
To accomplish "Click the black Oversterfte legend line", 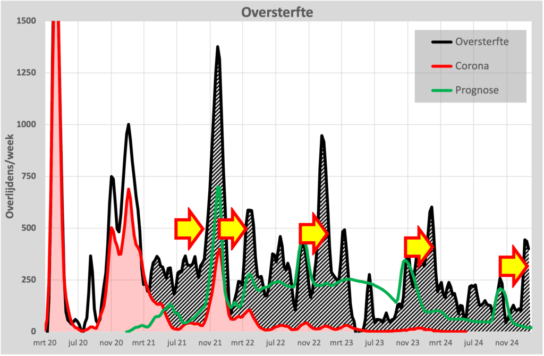I will pos(441,42).
